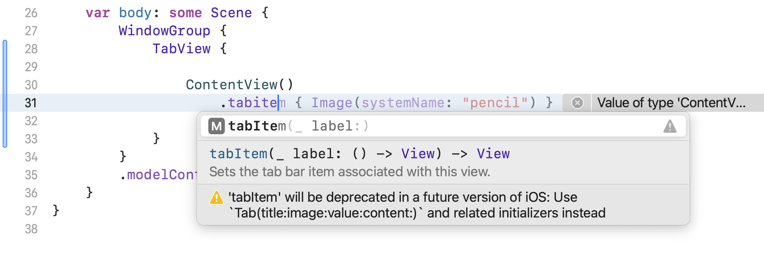Viewport: 764px width, 273px height.
Task: Click the Image(systemName:) call
Action: point(333,102)
